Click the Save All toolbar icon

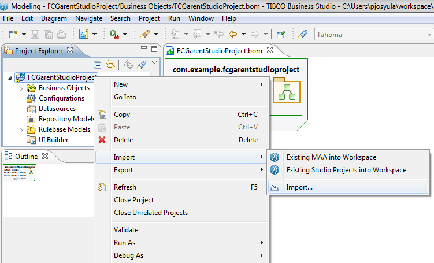[x=48, y=34]
